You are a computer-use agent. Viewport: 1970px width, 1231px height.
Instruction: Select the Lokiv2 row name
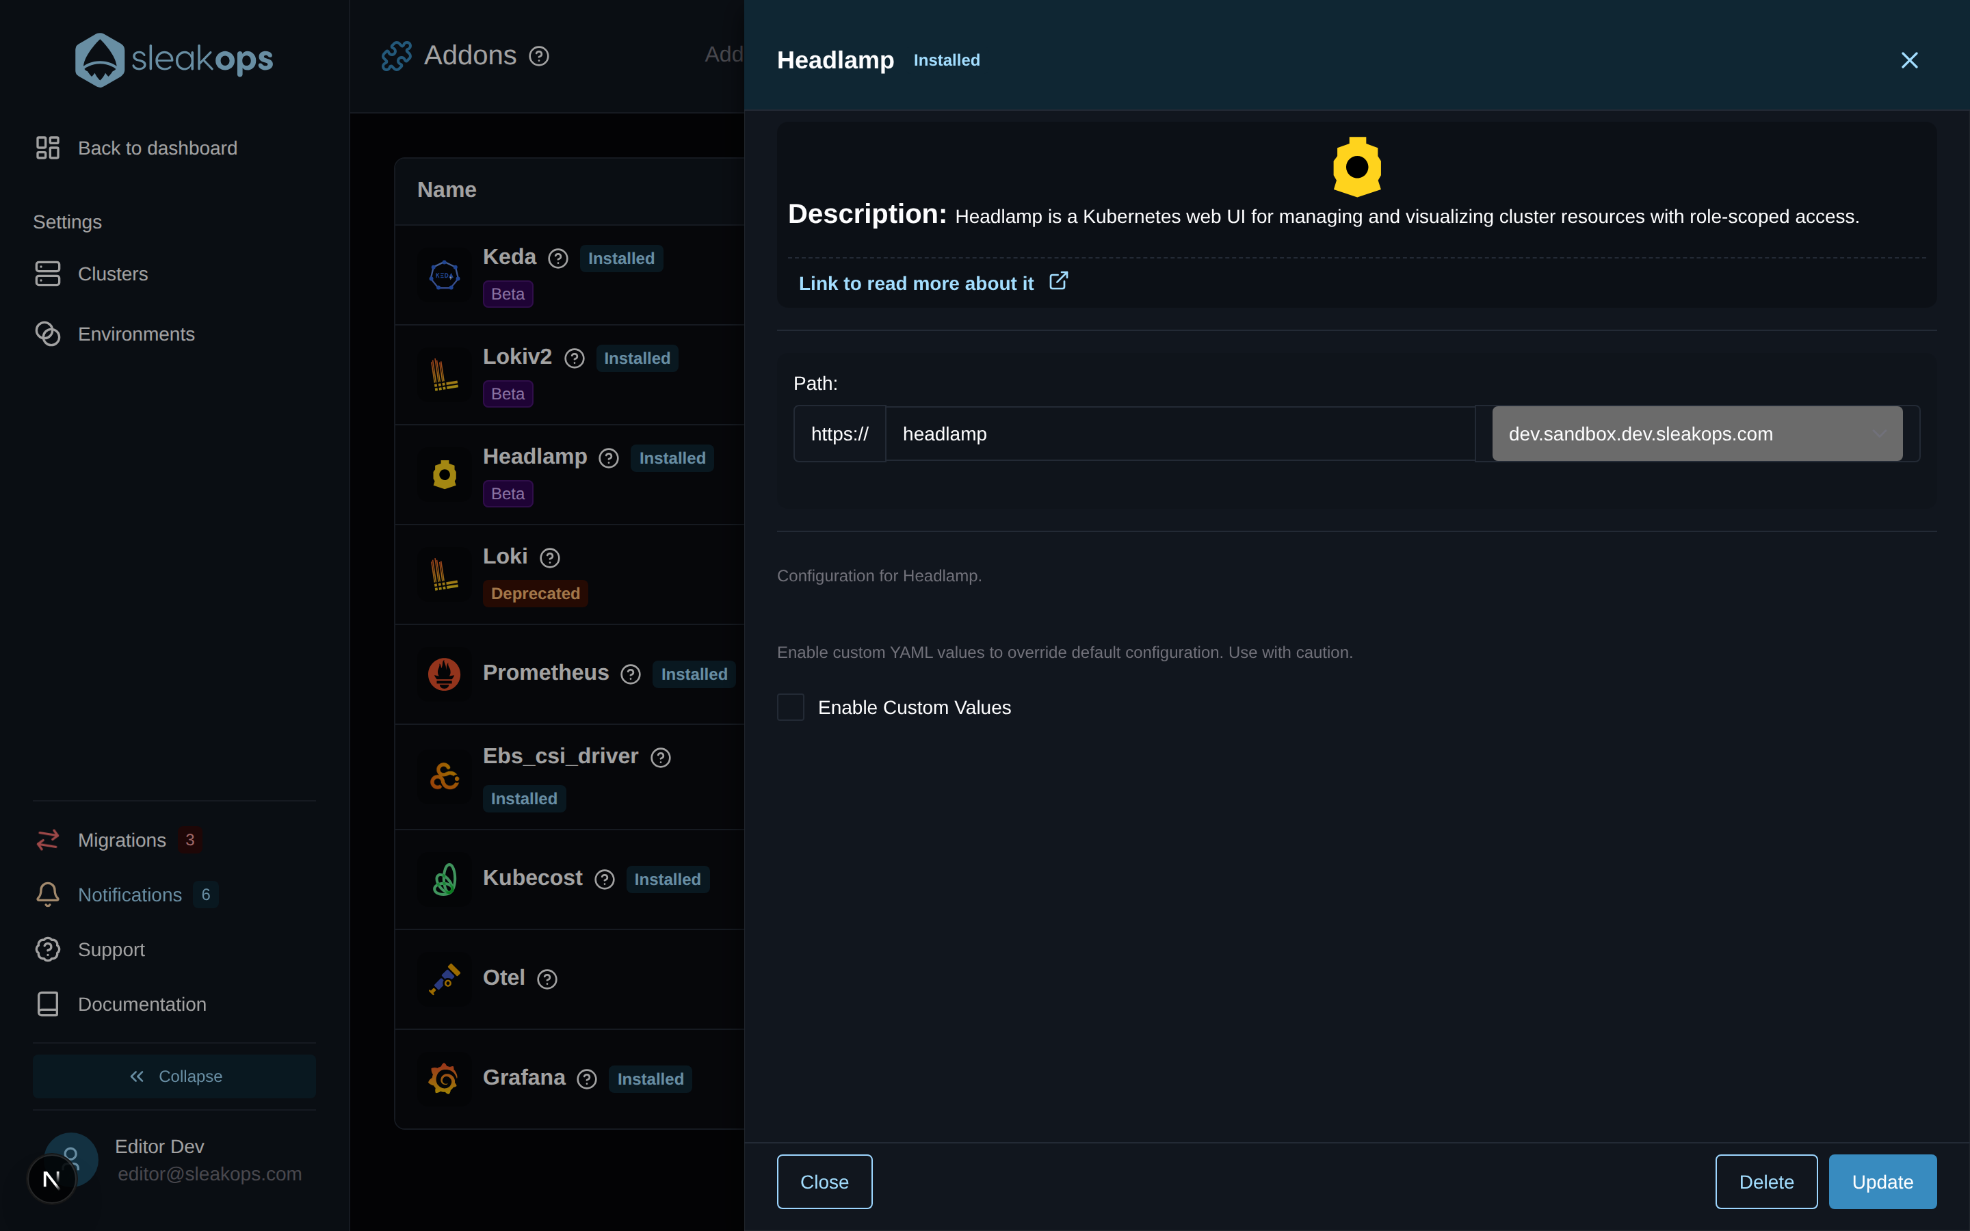[x=517, y=358]
